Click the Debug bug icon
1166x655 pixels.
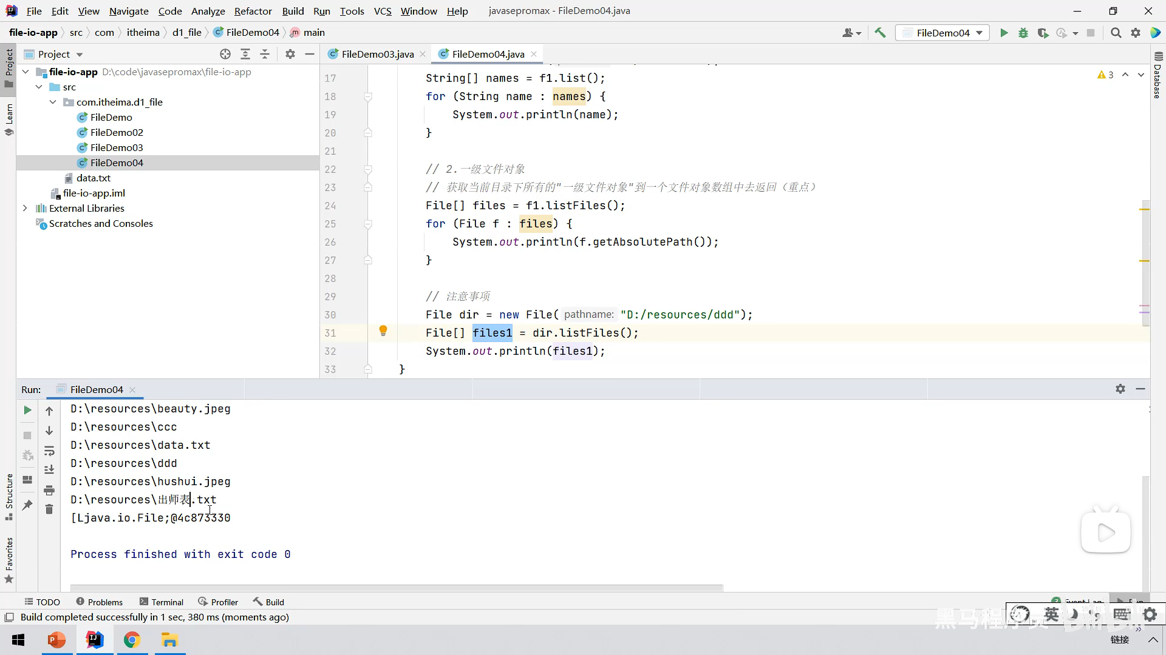(x=1023, y=33)
